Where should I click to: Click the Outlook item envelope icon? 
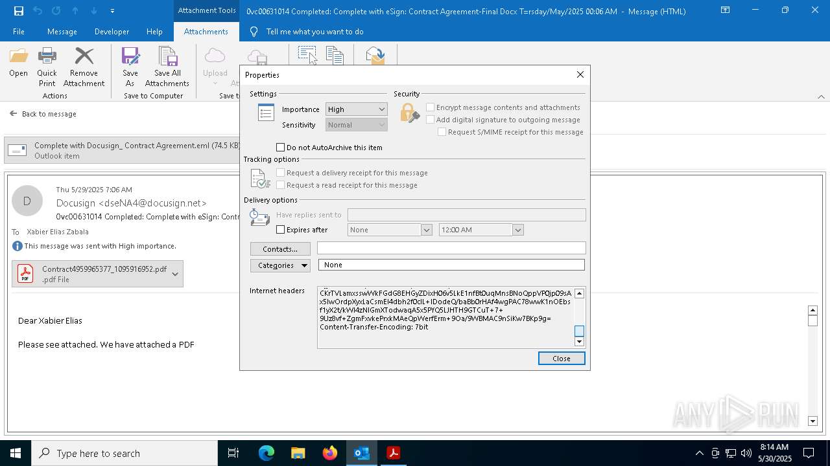18,150
